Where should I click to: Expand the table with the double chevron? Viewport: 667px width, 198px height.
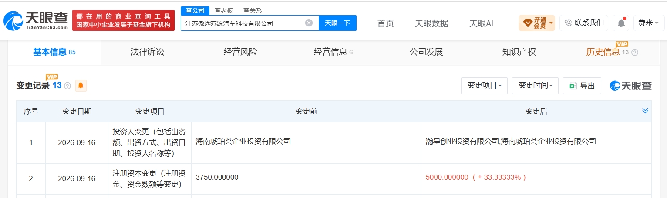point(645,111)
